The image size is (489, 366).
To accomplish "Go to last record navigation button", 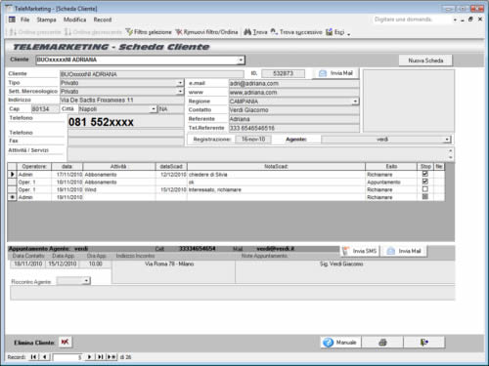I will point(100,357).
